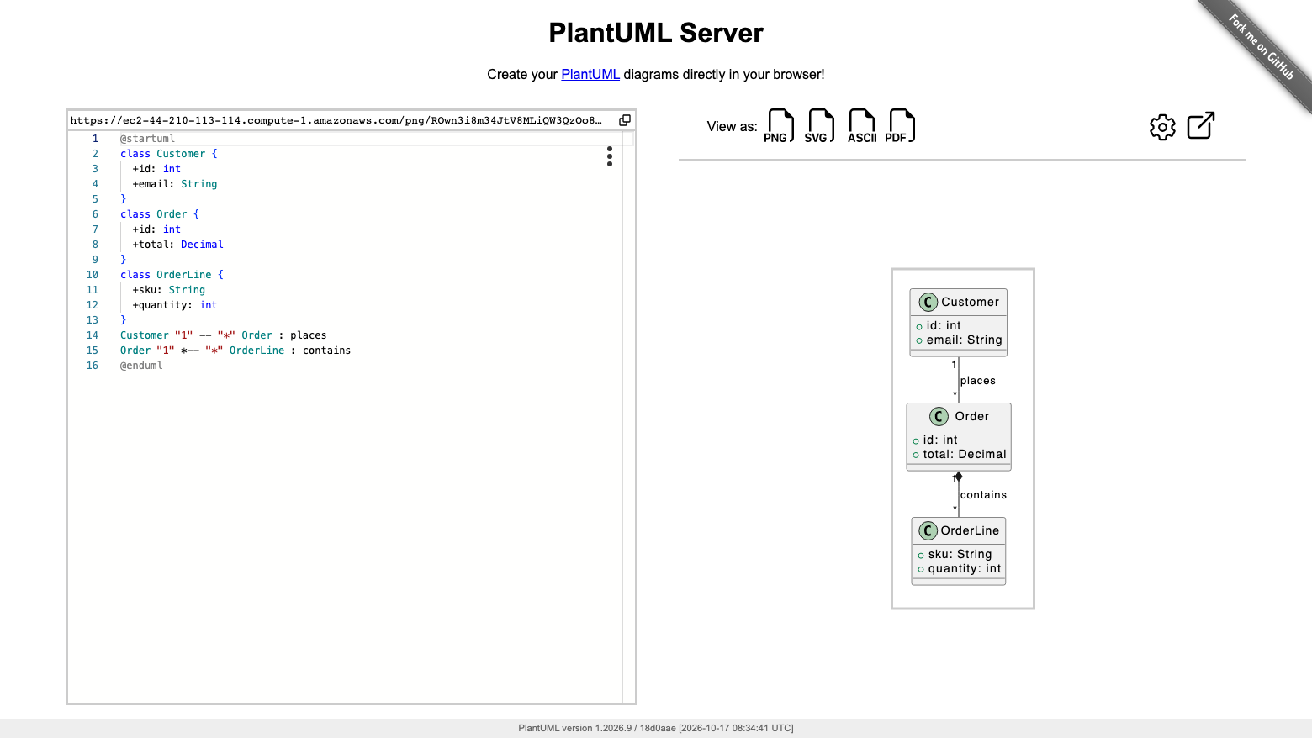This screenshot has height=738, width=1312.
Task: Click line number 10 in the gutter
Action: click(x=93, y=275)
